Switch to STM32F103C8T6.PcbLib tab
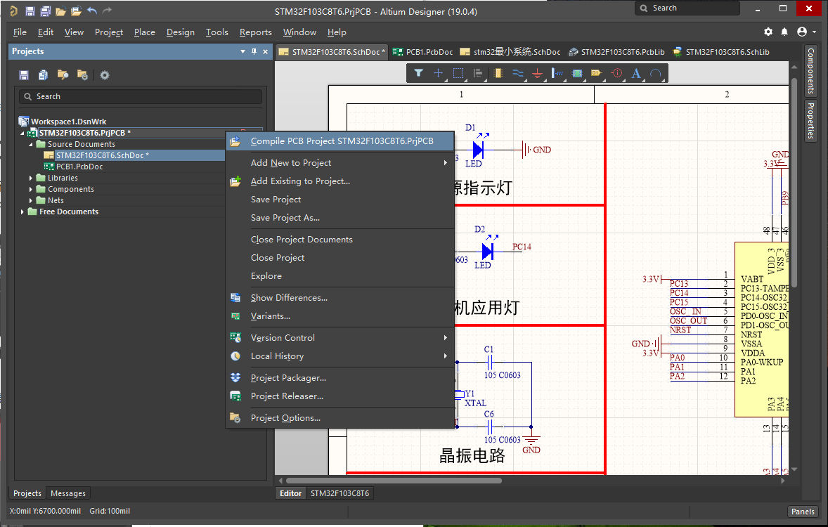 [616, 52]
